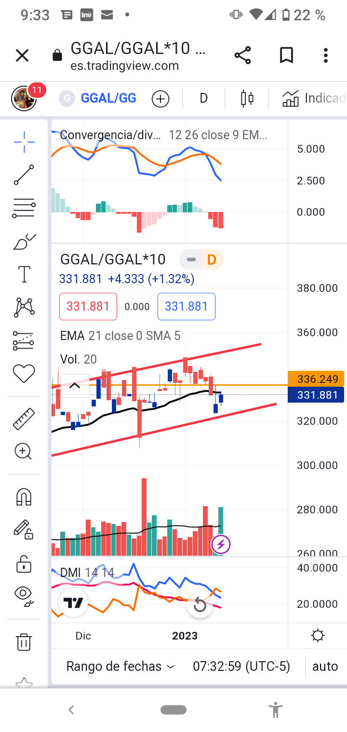The width and height of the screenshot is (347, 732).
Task: Toggle lock all drawings
Action: 24,563
